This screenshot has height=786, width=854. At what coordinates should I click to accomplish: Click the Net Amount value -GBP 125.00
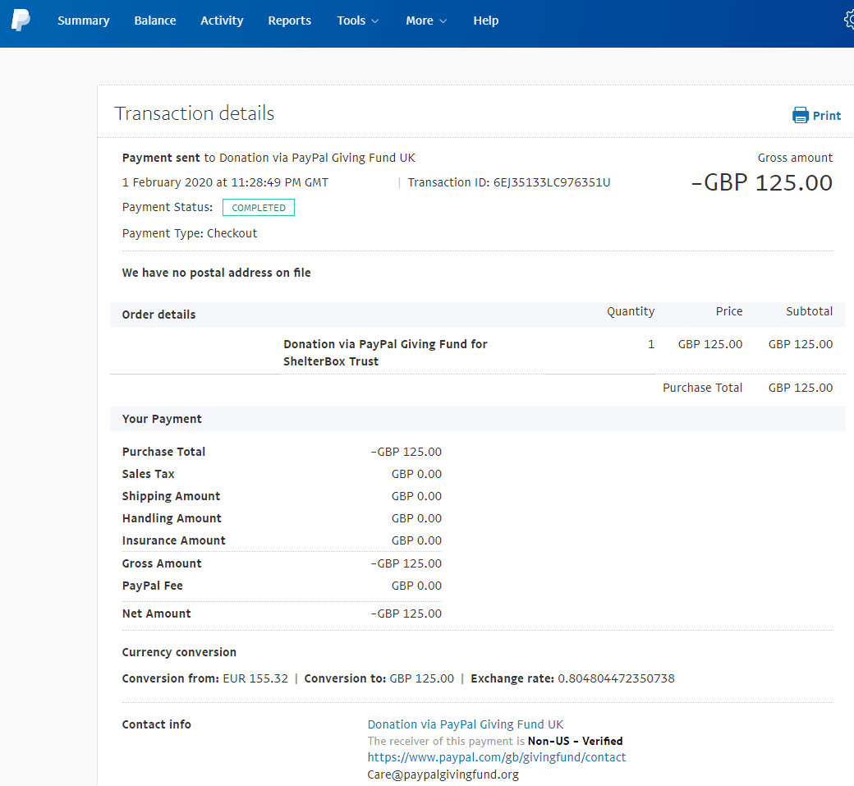[406, 614]
